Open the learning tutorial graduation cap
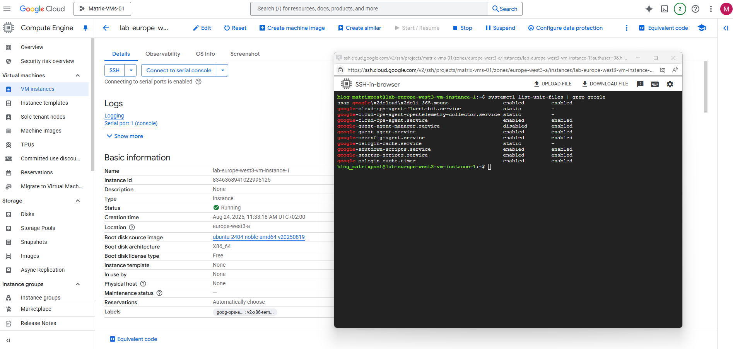The image size is (733, 349). [702, 28]
